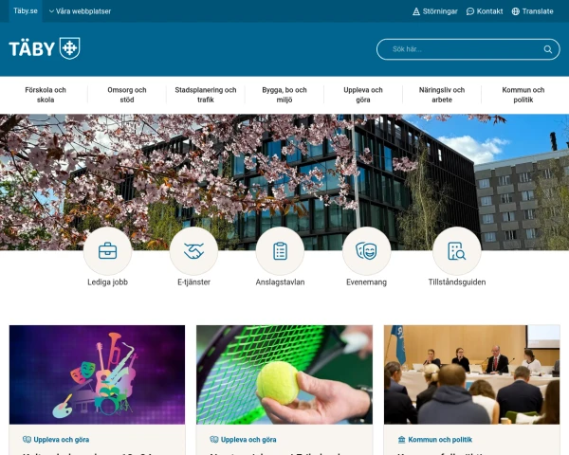This screenshot has width=569, height=455.
Task: Click the Evenemang label
Action: coord(366,282)
